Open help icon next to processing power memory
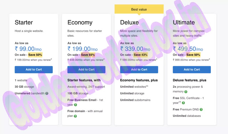 [186, 92]
